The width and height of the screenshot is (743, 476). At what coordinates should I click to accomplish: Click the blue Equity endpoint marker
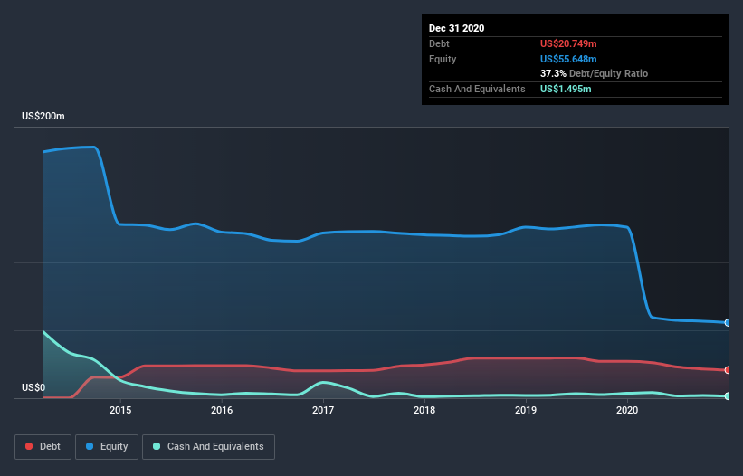click(x=728, y=322)
